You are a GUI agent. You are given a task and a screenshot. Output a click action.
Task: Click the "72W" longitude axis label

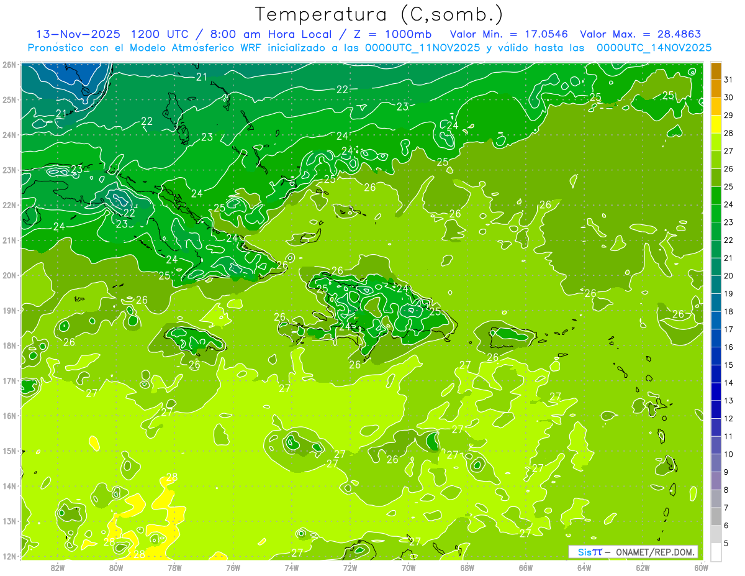(350, 567)
